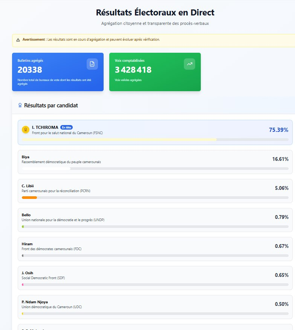Click the candidate name I. TCHIROMA
295x330 pixels.
coord(45,127)
